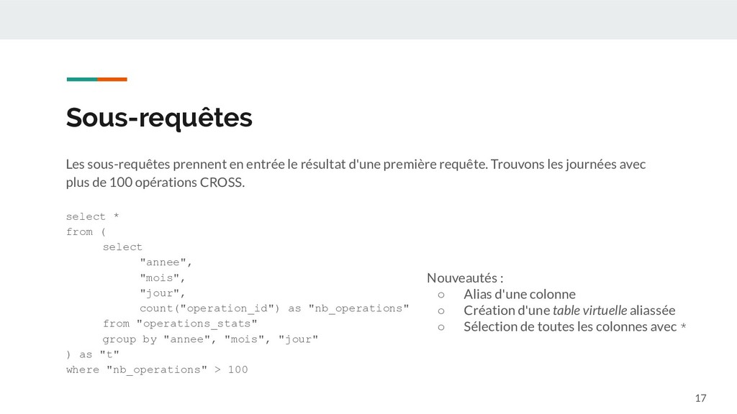
Task: Click the text "plus de 100 opérations CROSS."
Action: click(x=155, y=182)
